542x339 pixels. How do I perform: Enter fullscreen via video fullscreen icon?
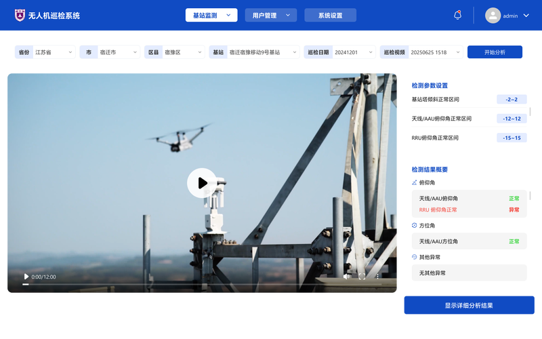click(362, 276)
